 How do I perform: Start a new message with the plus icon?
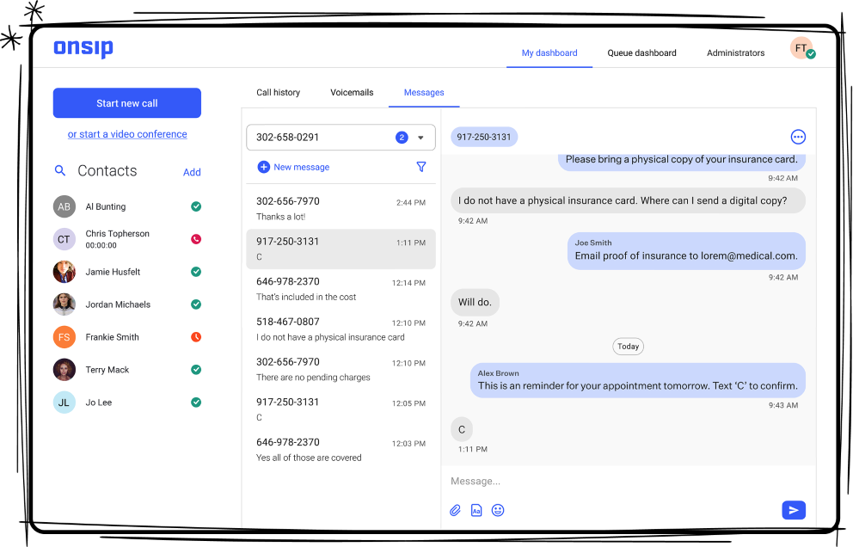tap(263, 167)
